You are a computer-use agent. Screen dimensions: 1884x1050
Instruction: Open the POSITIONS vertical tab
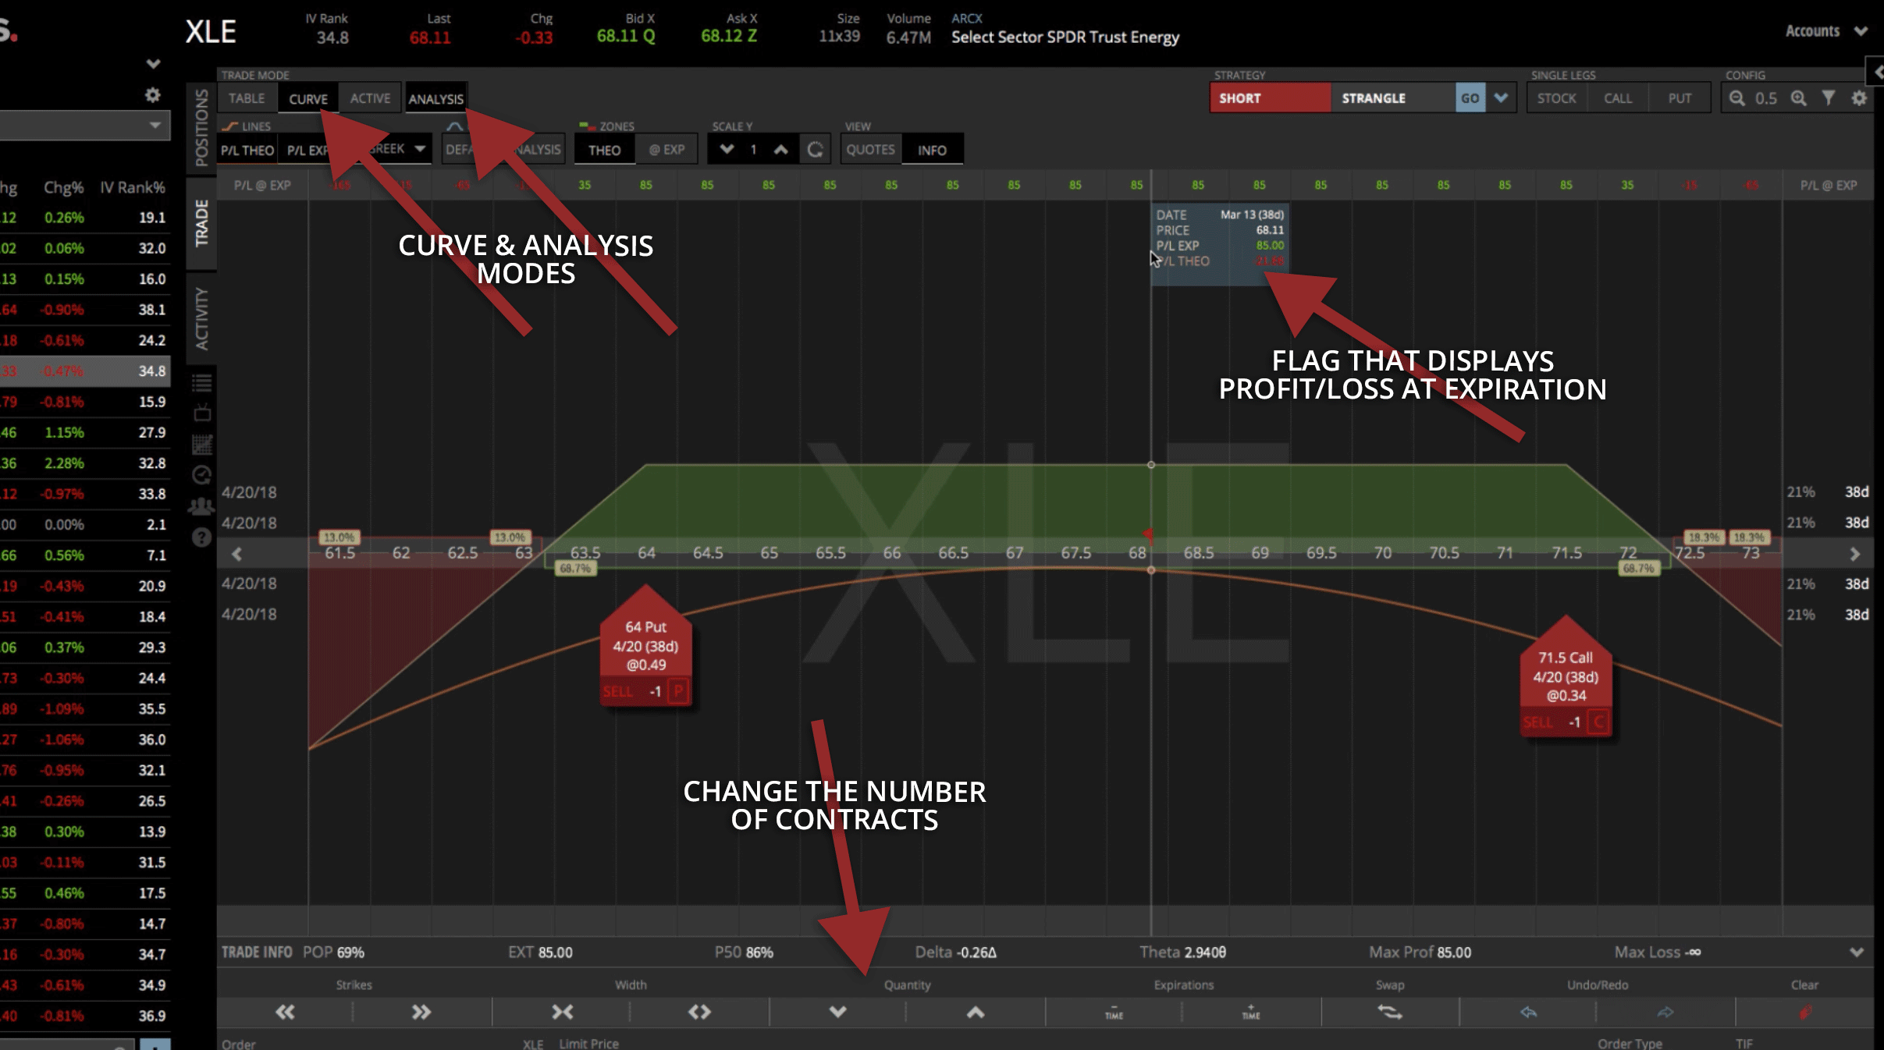[x=201, y=127]
